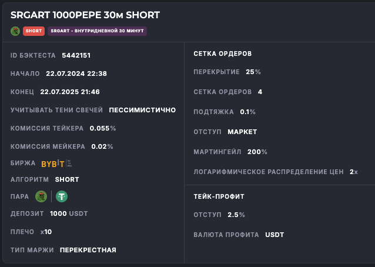Screen dimensions: 375x267
Task: Click the ПЕССИМИСТИЧНО candle shadows value
Action: 142,110
